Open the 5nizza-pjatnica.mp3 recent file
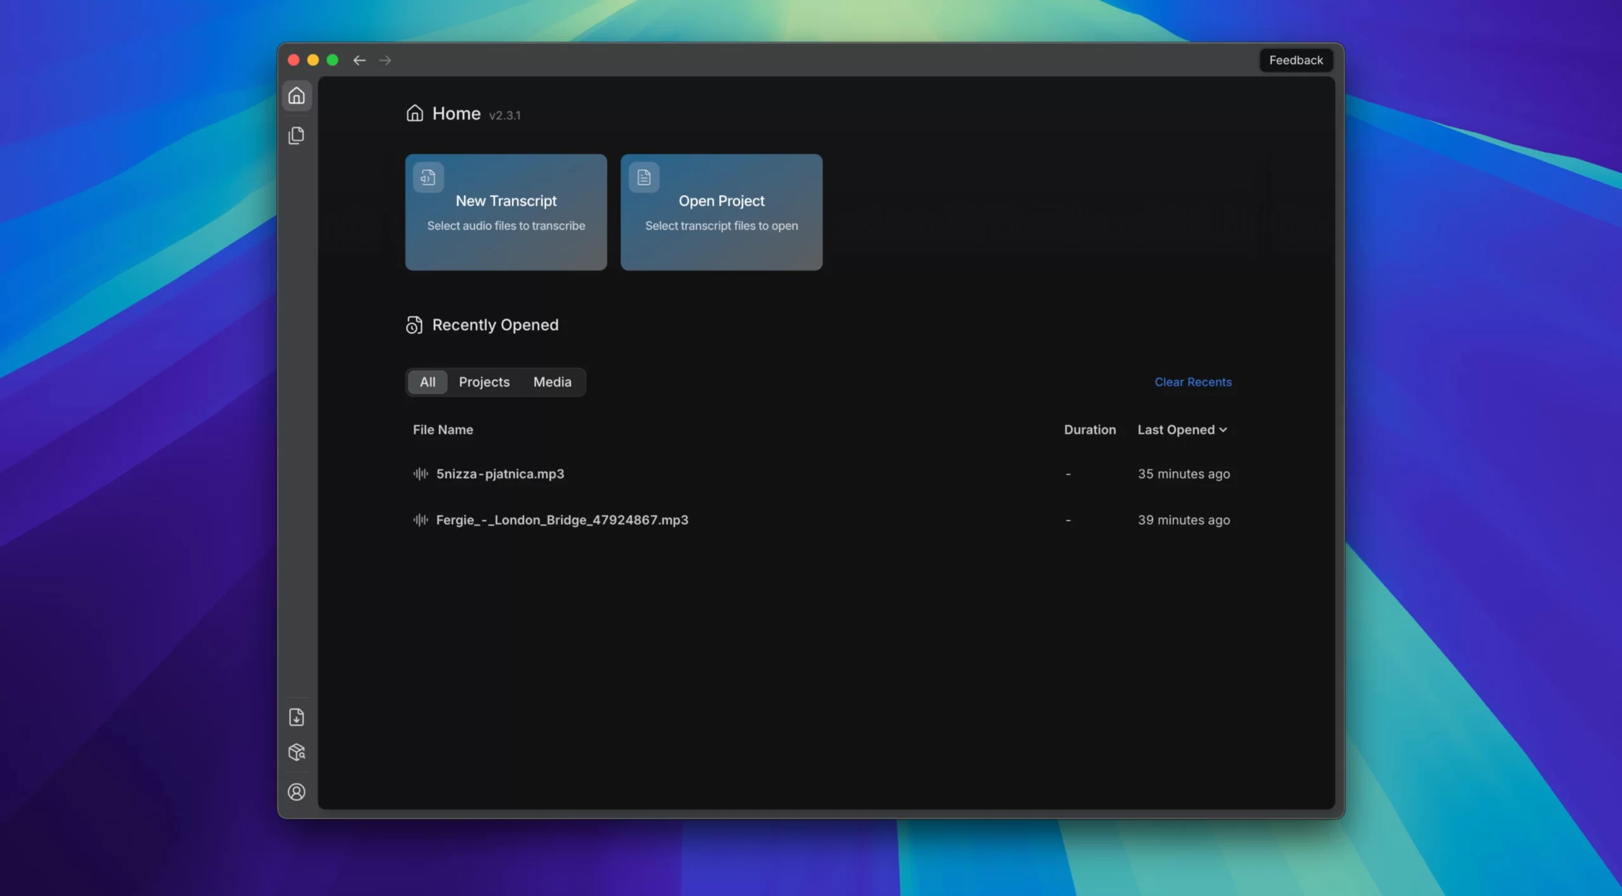 click(500, 474)
